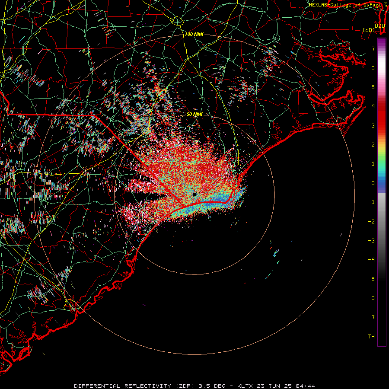Click the 0 value on the color scale

373,183
